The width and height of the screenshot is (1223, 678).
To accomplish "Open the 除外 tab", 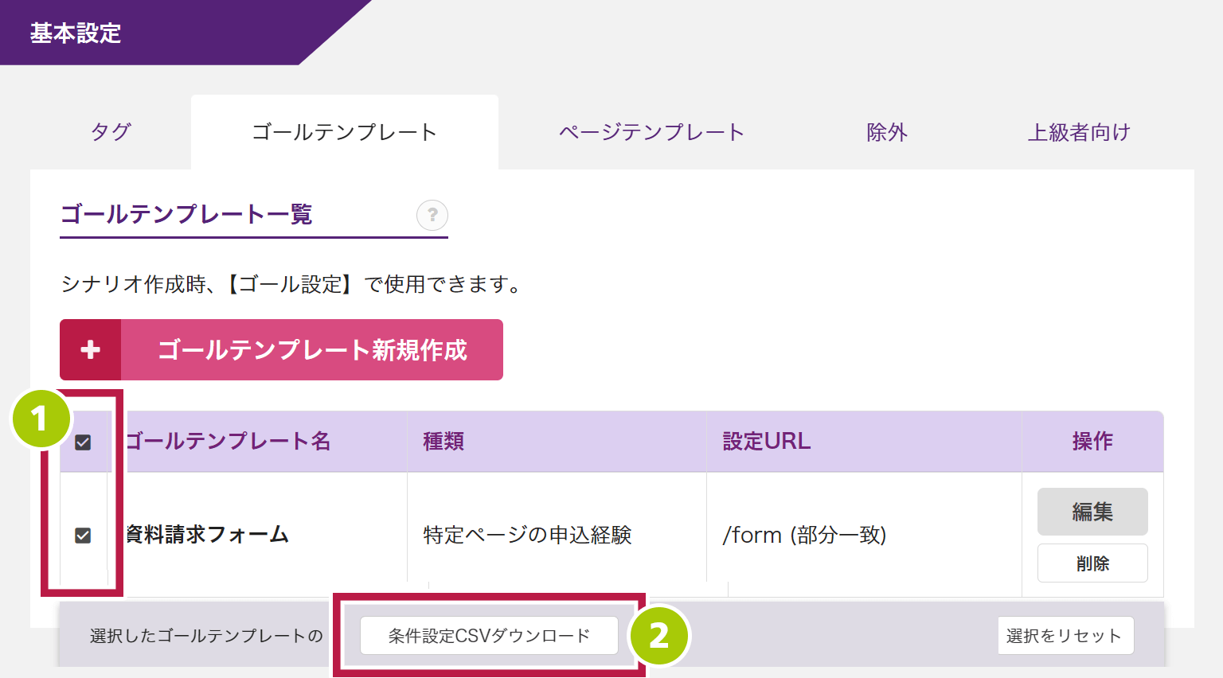I will (x=887, y=132).
